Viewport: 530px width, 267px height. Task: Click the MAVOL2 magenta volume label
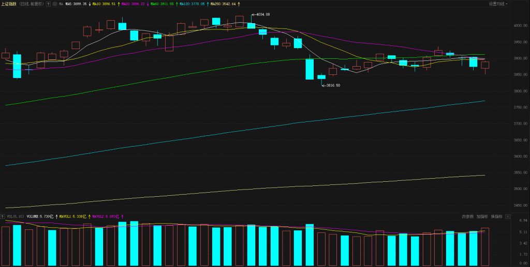click(106, 216)
